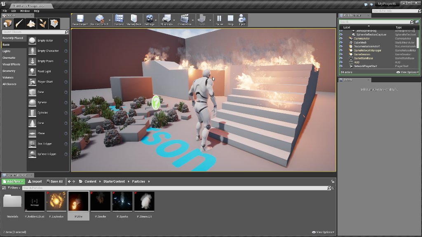
Task: Navigate back in Content Browser
Action: 69,181
